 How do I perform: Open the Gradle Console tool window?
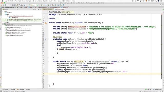click(157, 89)
